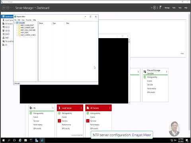
Task: Open Tools menu in Server Manager
Action: [174, 8]
